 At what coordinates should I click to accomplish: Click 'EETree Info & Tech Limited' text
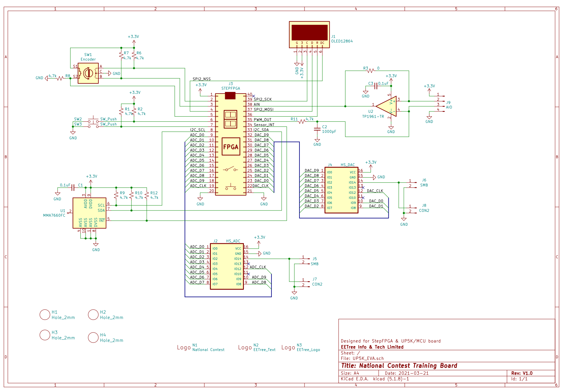[372, 347]
